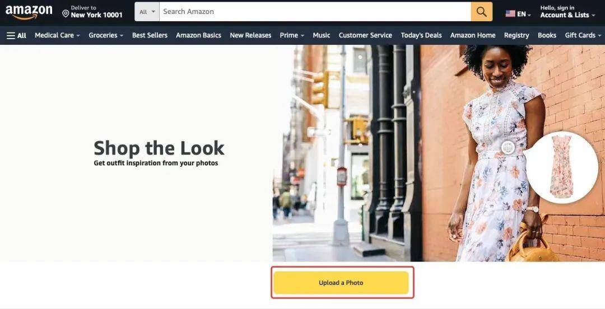605x309 pixels.
Task: Open the Registry link
Action: pos(516,35)
